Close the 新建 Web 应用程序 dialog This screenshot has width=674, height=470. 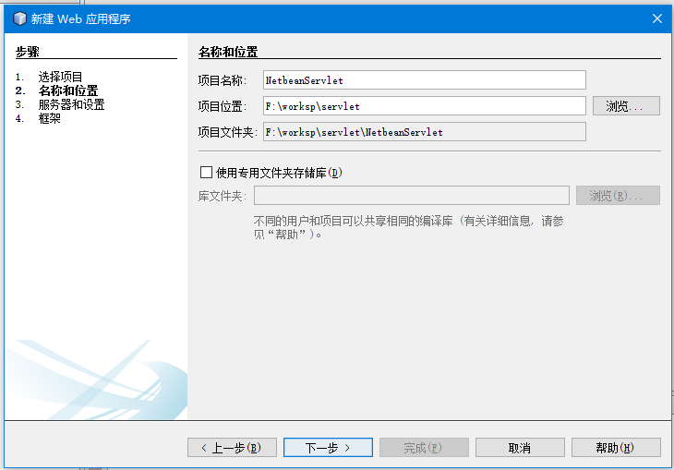[657, 18]
